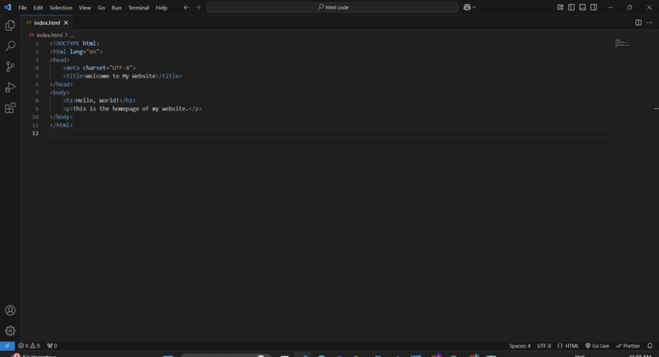Toggle the Secondary Side Bar
The width and height of the screenshot is (659, 357).
[x=594, y=8]
